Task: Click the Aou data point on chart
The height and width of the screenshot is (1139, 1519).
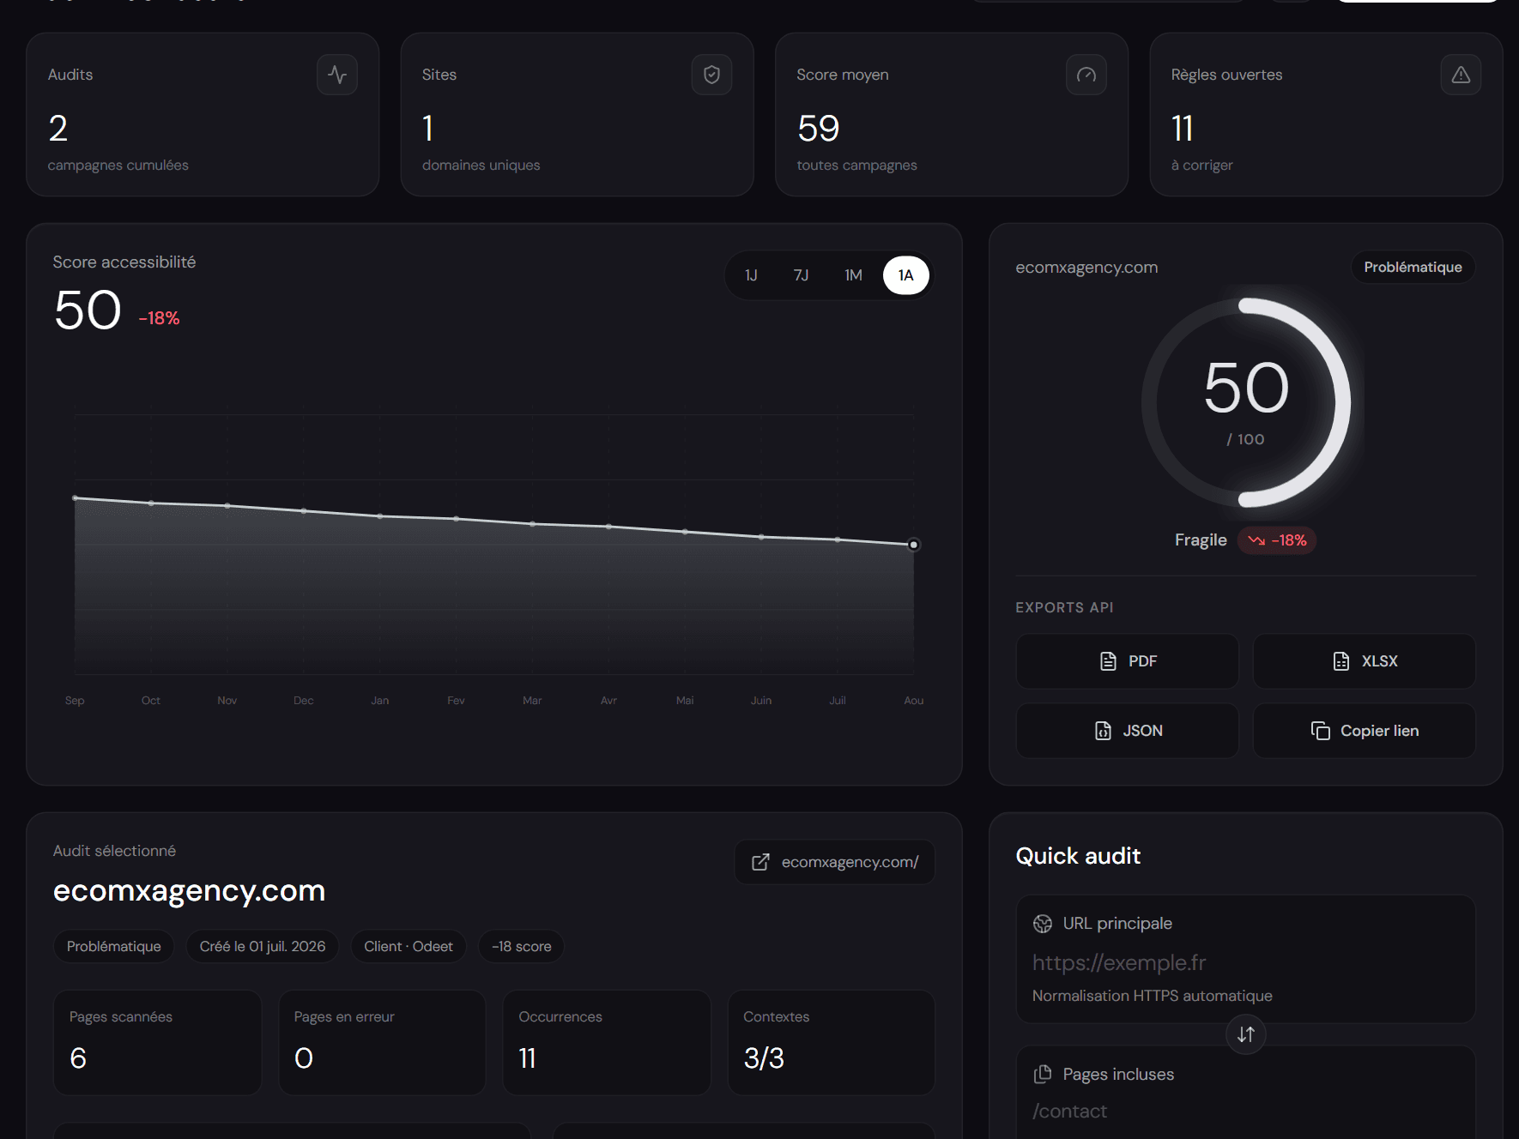Action: click(x=914, y=545)
